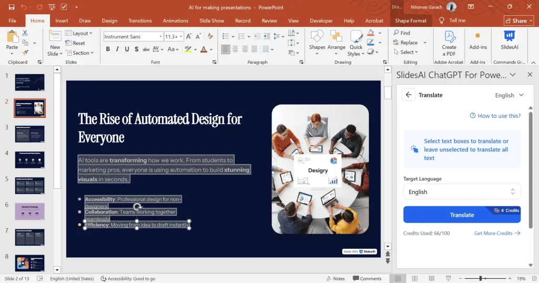The width and height of the screenshot is (539, 283).
Task: Toggle underline formatting
Action: point(127,49)
